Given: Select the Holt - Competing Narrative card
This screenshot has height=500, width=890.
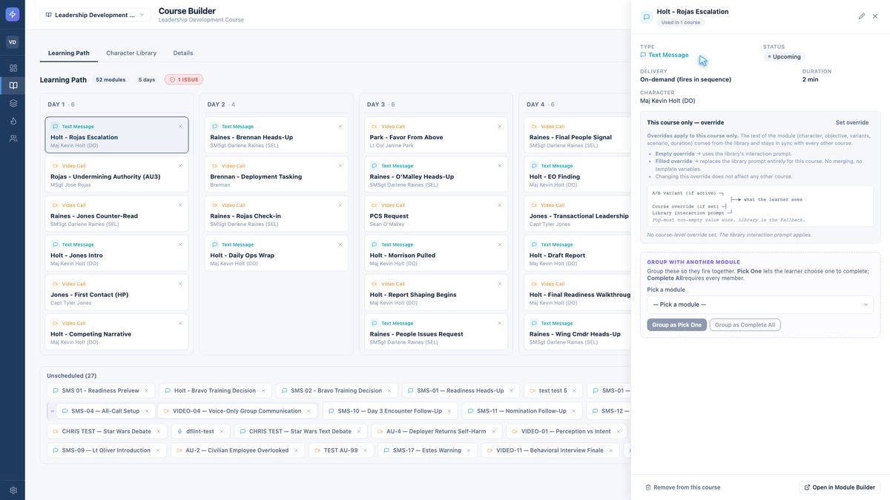Looking at the screenshot, I should [x=116, y=333].
